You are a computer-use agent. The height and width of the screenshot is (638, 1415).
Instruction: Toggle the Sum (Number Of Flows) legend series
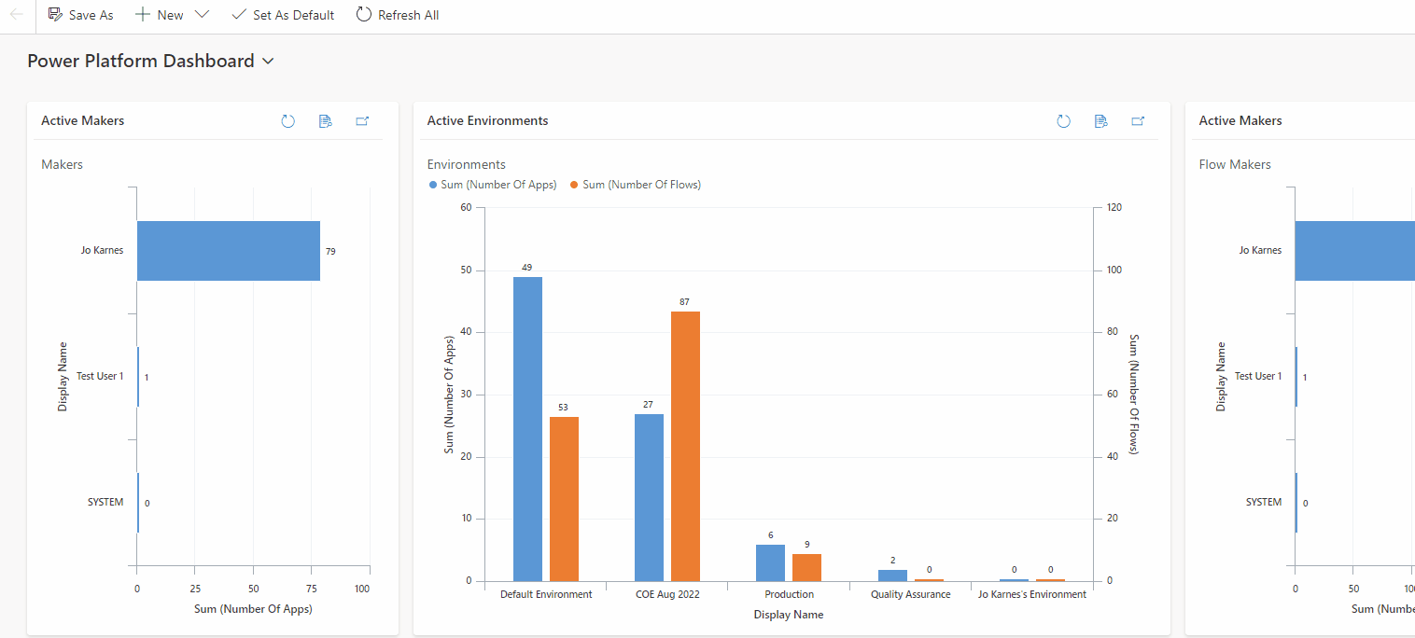click(635, 185)
